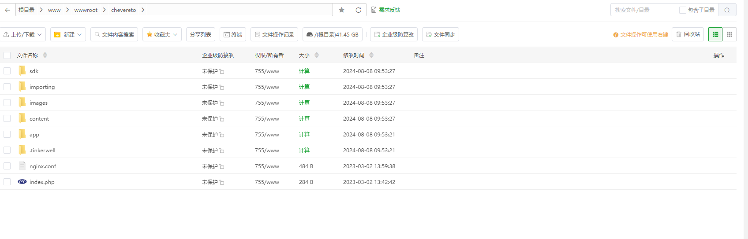Navigate to wwwroot in breadcrumb
748x239 pixels.
(86, 10)
